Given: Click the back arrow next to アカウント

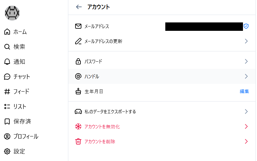Looking at the screenshot, I should 79,7.
